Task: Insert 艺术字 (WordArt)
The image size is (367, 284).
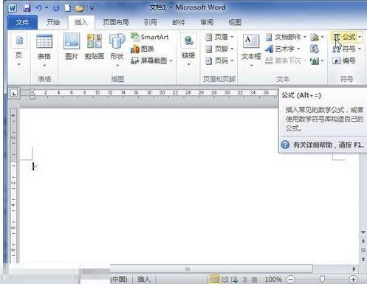Action: pos(283,49)
